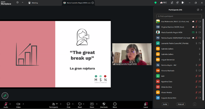Click the VM avatar of Victoria Machado
Image resolution: width=205 pixels, height=109 pixels.
pyautogui.click(x=158, y=71)
